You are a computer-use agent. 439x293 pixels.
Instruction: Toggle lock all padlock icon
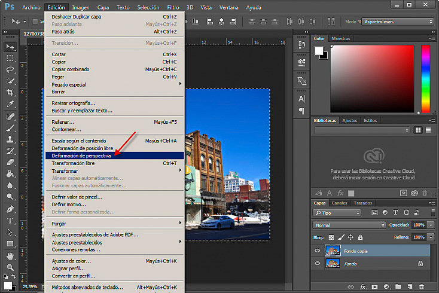[x=360, y=237]
